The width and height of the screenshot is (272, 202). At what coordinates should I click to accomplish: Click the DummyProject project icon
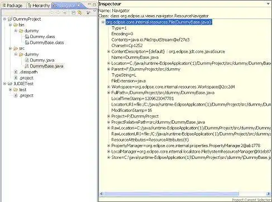click(x=10, y=19)
